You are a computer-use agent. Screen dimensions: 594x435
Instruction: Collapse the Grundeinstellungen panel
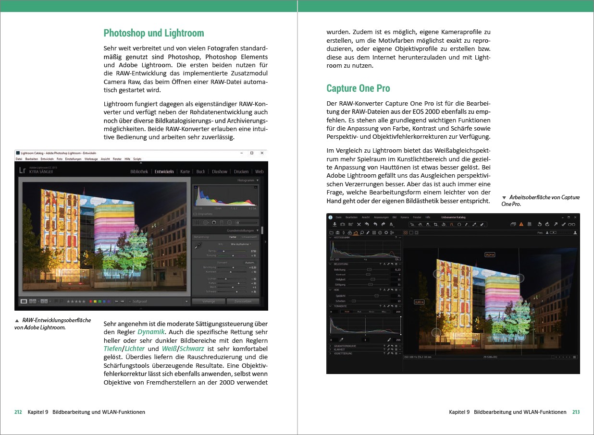pyautogui.click(x=258, y=231)
